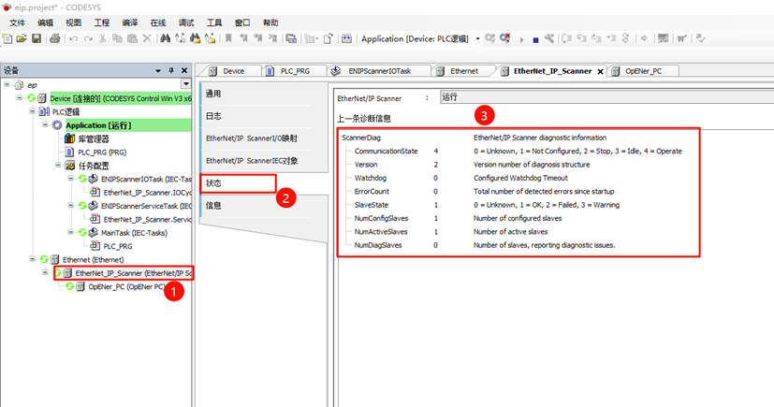Toggle bookmark with the flag icon
The image size is (774, 407).
point(228,38)
